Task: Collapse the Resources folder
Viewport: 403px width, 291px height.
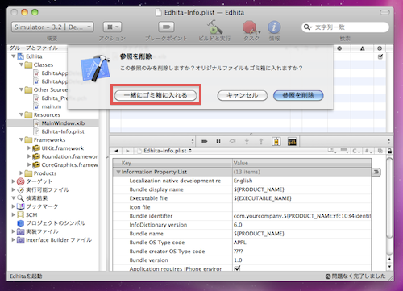Action: click(x=21, y=114)
